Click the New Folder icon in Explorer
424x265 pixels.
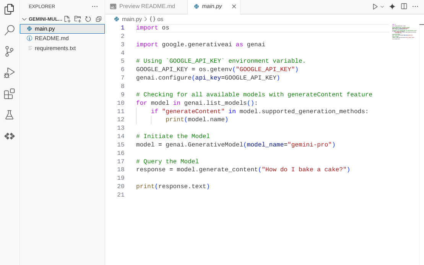point(78,19)
